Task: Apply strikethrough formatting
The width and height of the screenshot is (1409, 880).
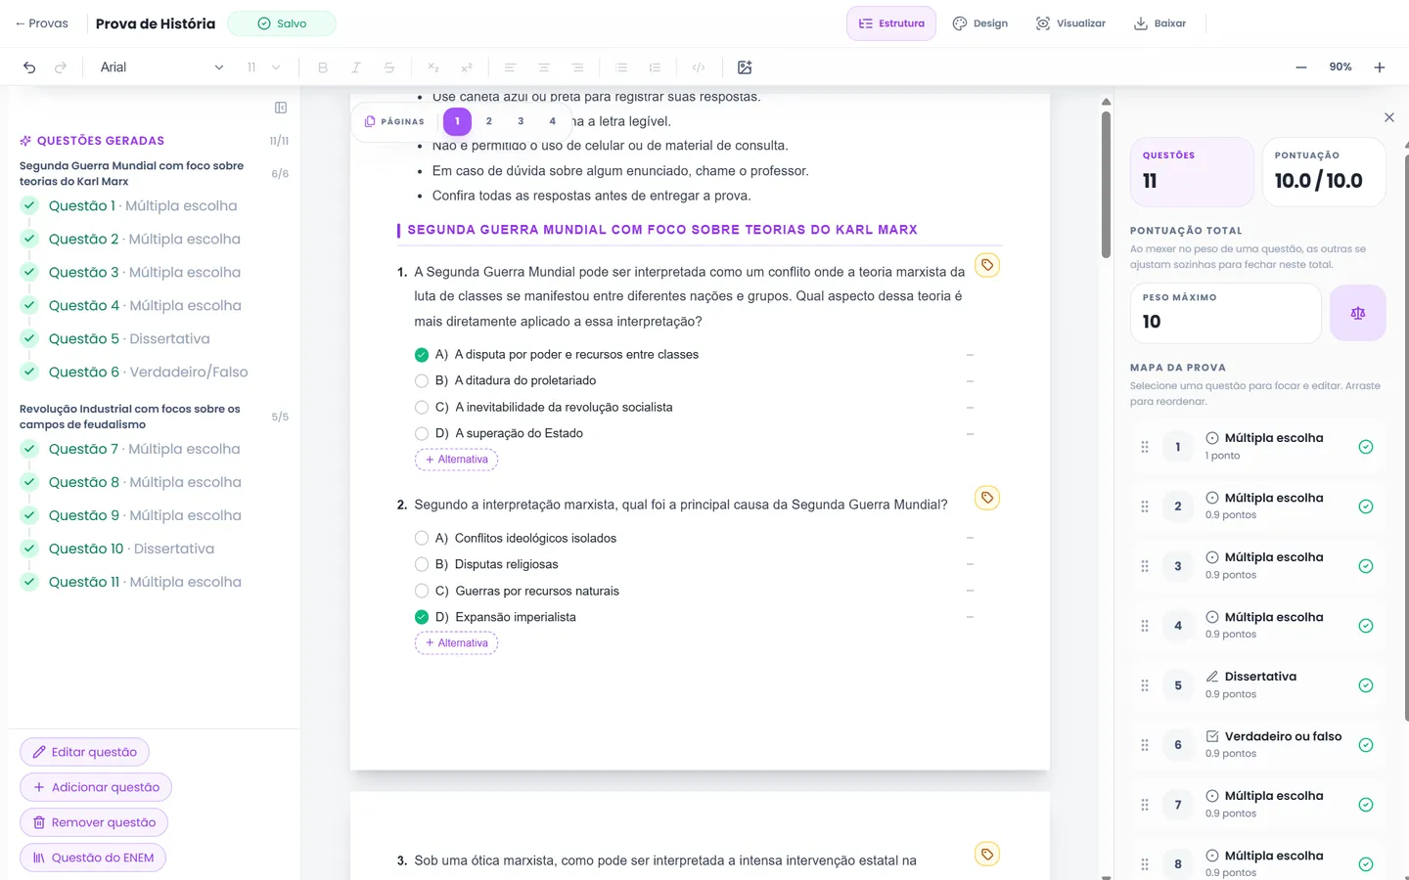Action: tap(389, 67)
